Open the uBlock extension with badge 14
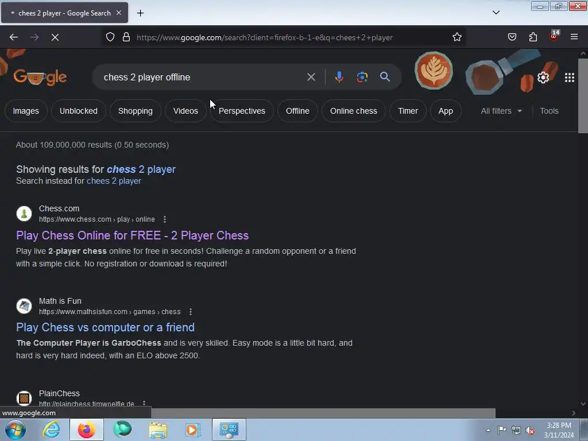Viewport: 588px width, 441px height. (x=554, y=36)
